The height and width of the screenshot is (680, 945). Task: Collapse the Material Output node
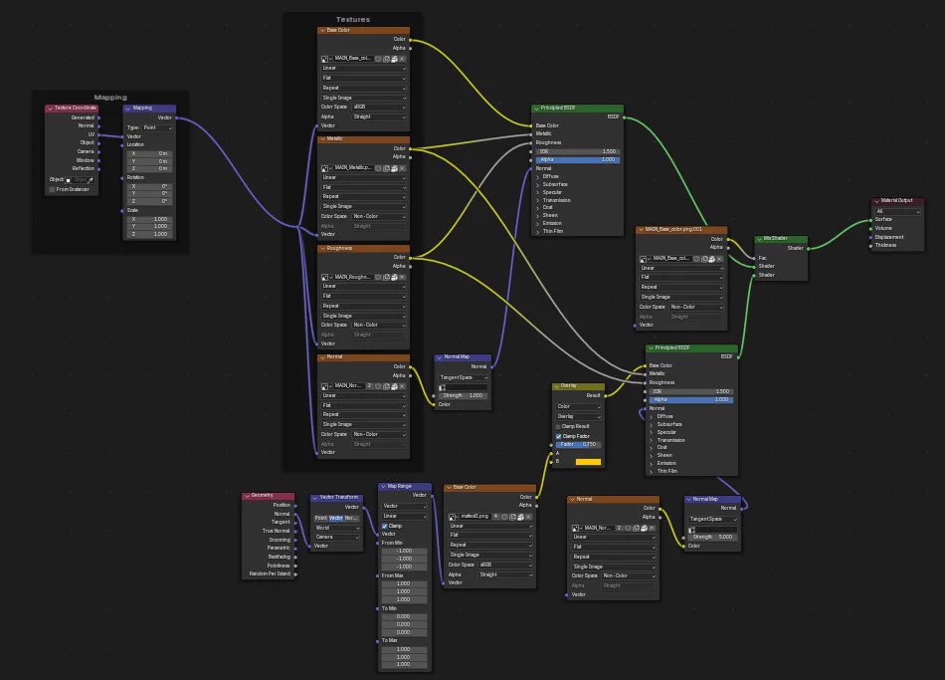coord(877,201)
